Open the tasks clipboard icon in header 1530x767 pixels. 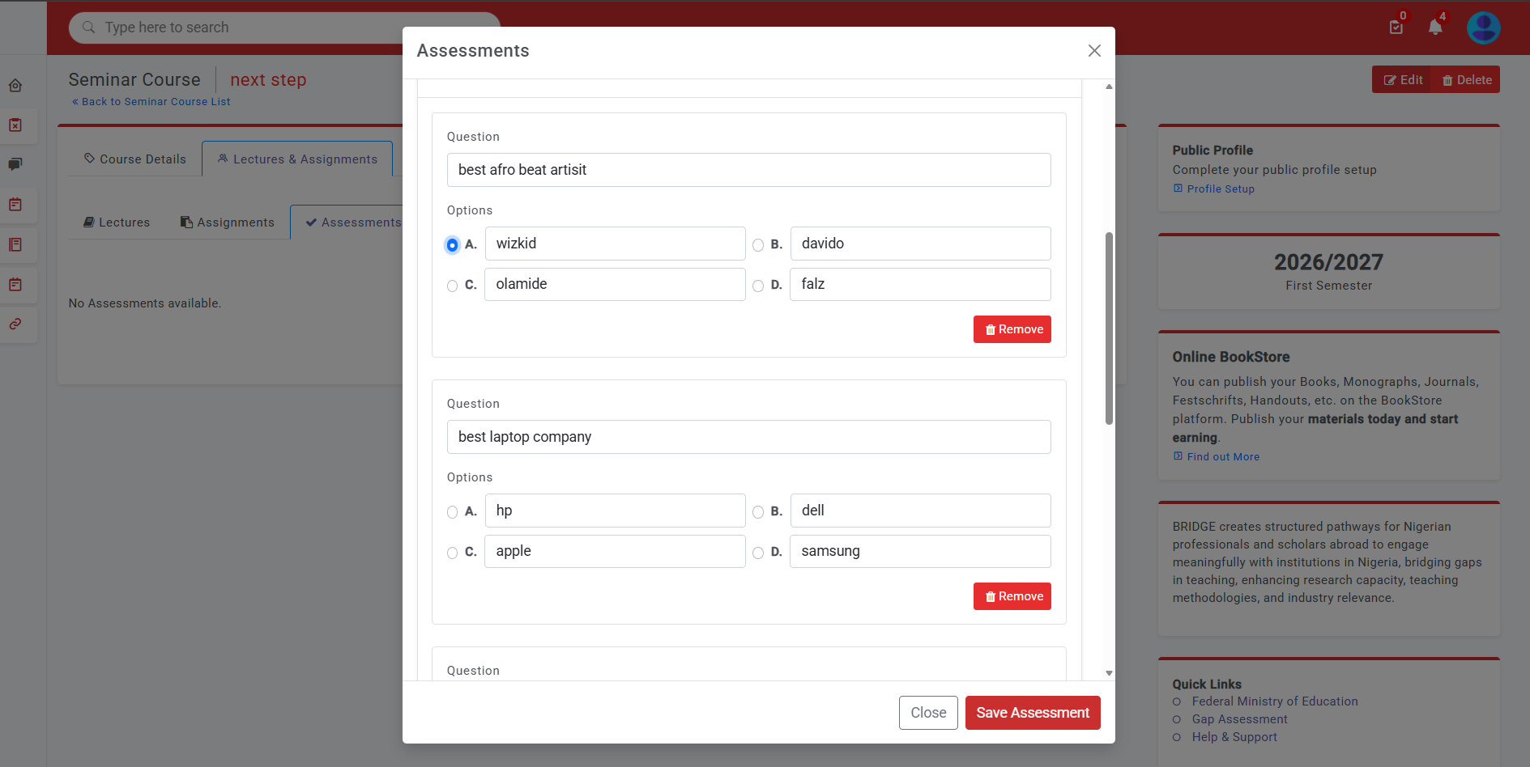tap(1396, 28)
